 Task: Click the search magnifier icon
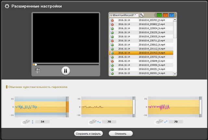tap(142, 15)
